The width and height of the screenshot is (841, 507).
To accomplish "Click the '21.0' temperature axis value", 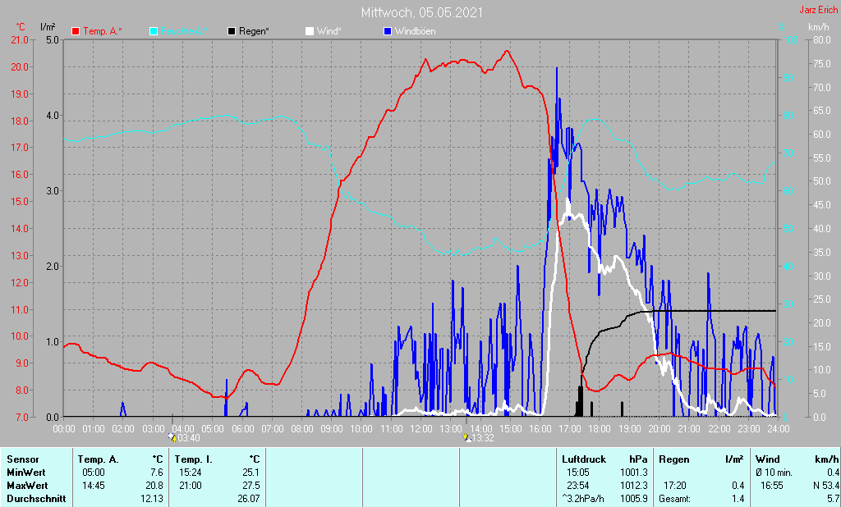I will tap(20, 40).
